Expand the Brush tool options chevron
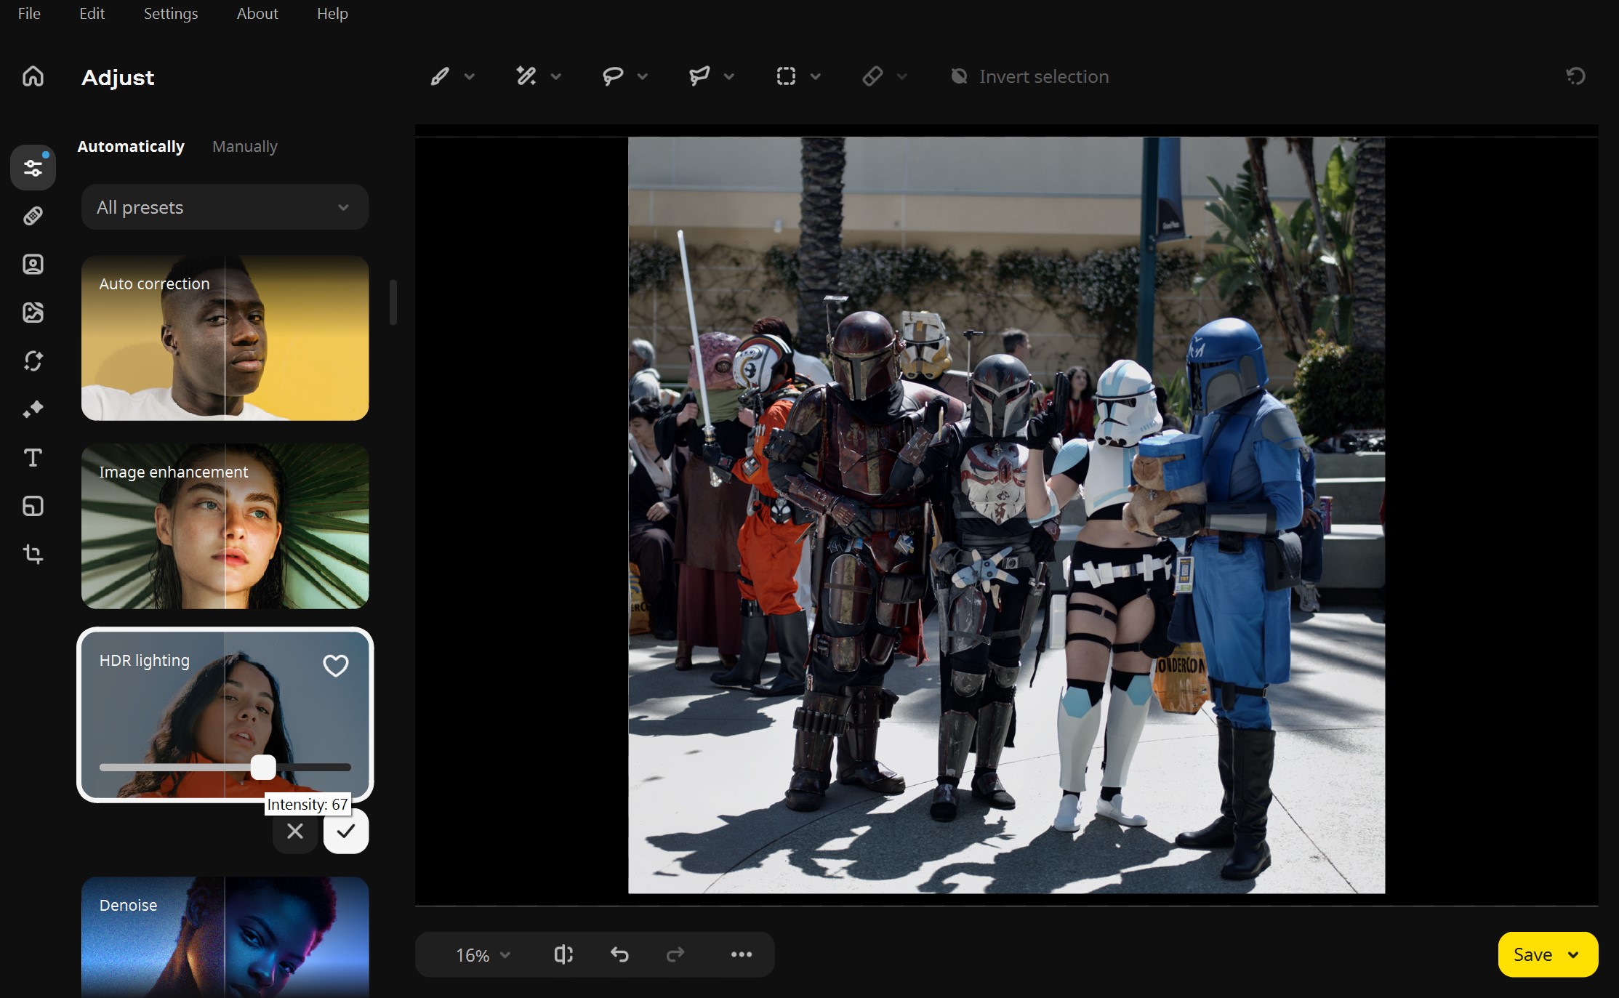This screenshot has height=998, width=1619. [x=470, y=76]
